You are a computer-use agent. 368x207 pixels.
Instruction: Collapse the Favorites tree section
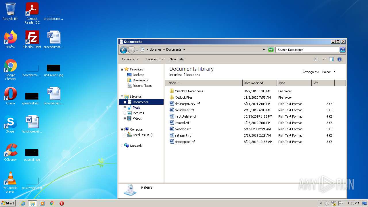[122, 69]
